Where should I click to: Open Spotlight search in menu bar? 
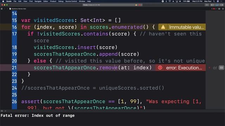pyautogui.click(x=214, y=1)
